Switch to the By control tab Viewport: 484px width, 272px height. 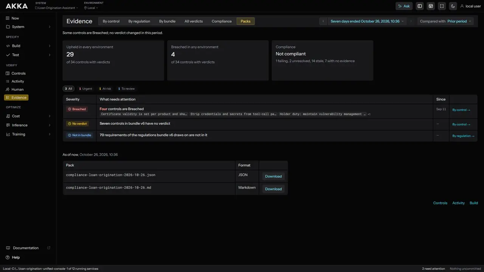point(111,21)
